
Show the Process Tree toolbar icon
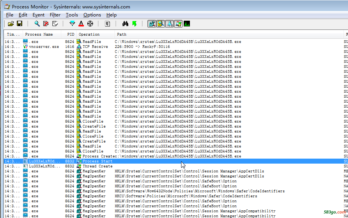coord(108,23)
